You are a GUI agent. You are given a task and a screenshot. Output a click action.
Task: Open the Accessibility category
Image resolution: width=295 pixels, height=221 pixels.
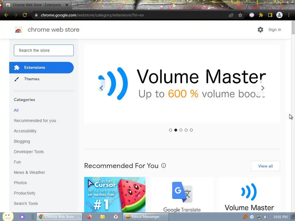point(25,131)
